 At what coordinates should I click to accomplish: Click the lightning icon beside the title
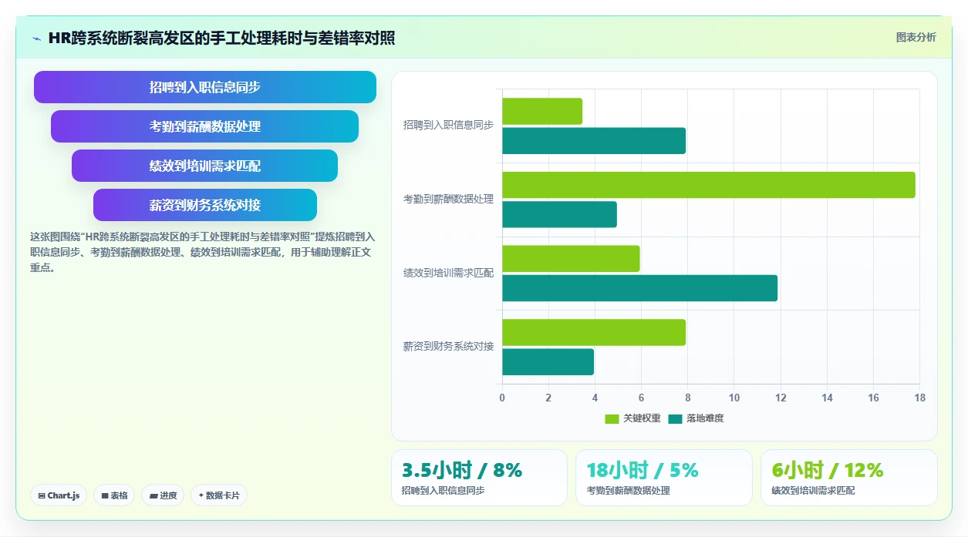click(36, 39)
